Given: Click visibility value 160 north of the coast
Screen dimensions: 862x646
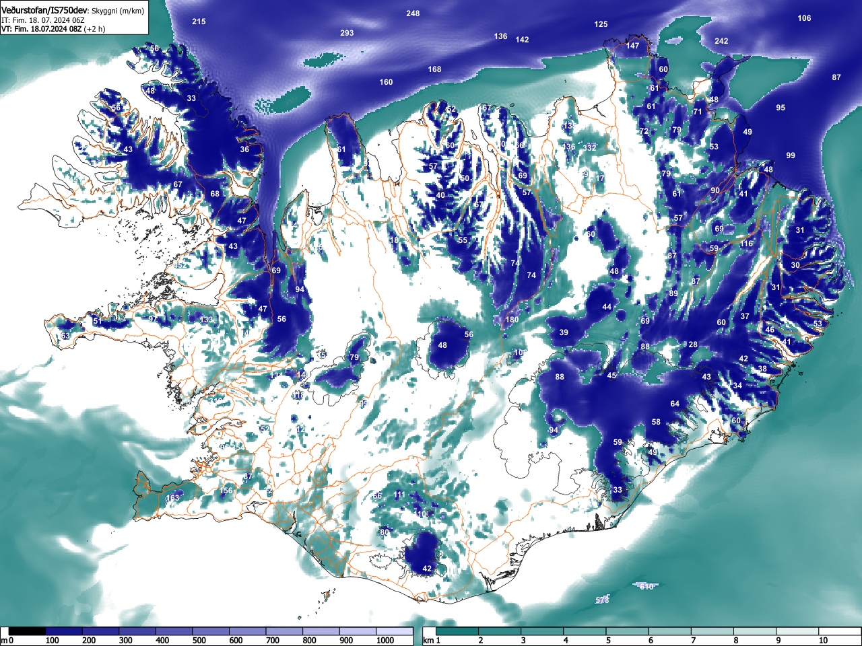Looking at the screenshot, I should pyautogui.click(x=386, y=82).
